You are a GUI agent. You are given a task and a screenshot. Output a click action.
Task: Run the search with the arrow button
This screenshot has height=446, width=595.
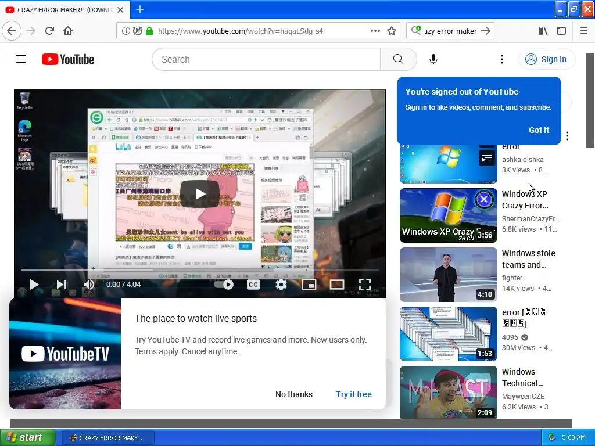tap(485, 31)
